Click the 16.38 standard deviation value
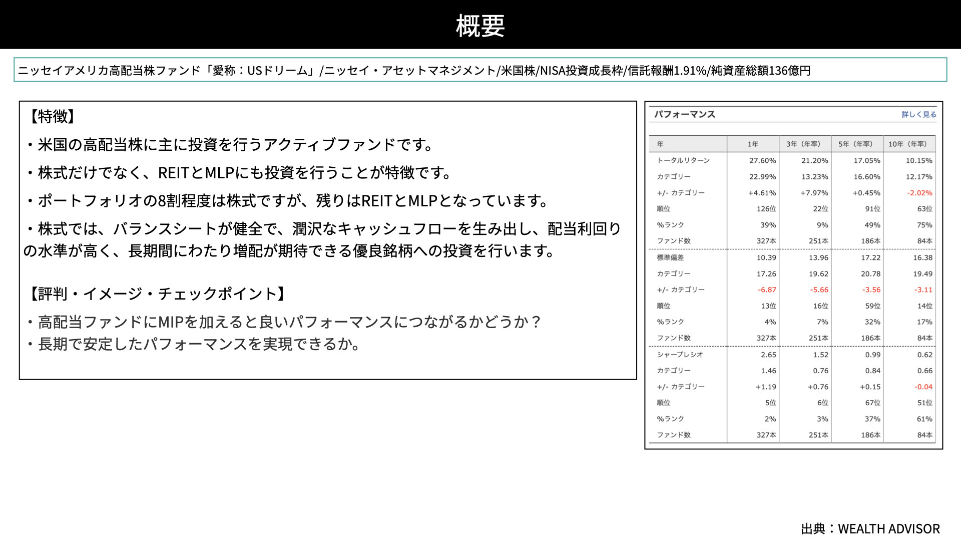 coord(922,258)
